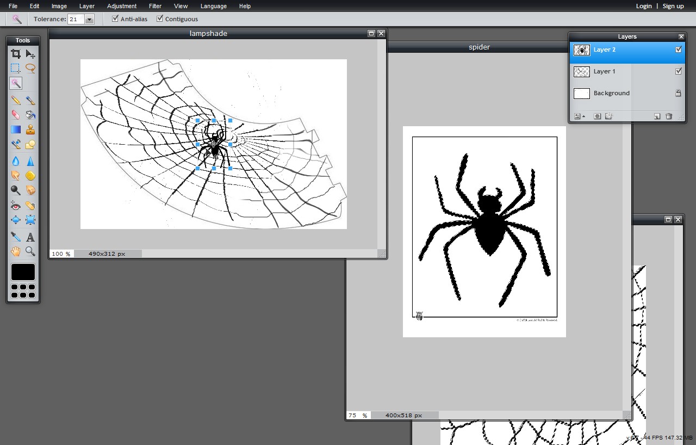Open the Filter menu
This screenshot has width=696, height=445.
click(x=156, y=6)
